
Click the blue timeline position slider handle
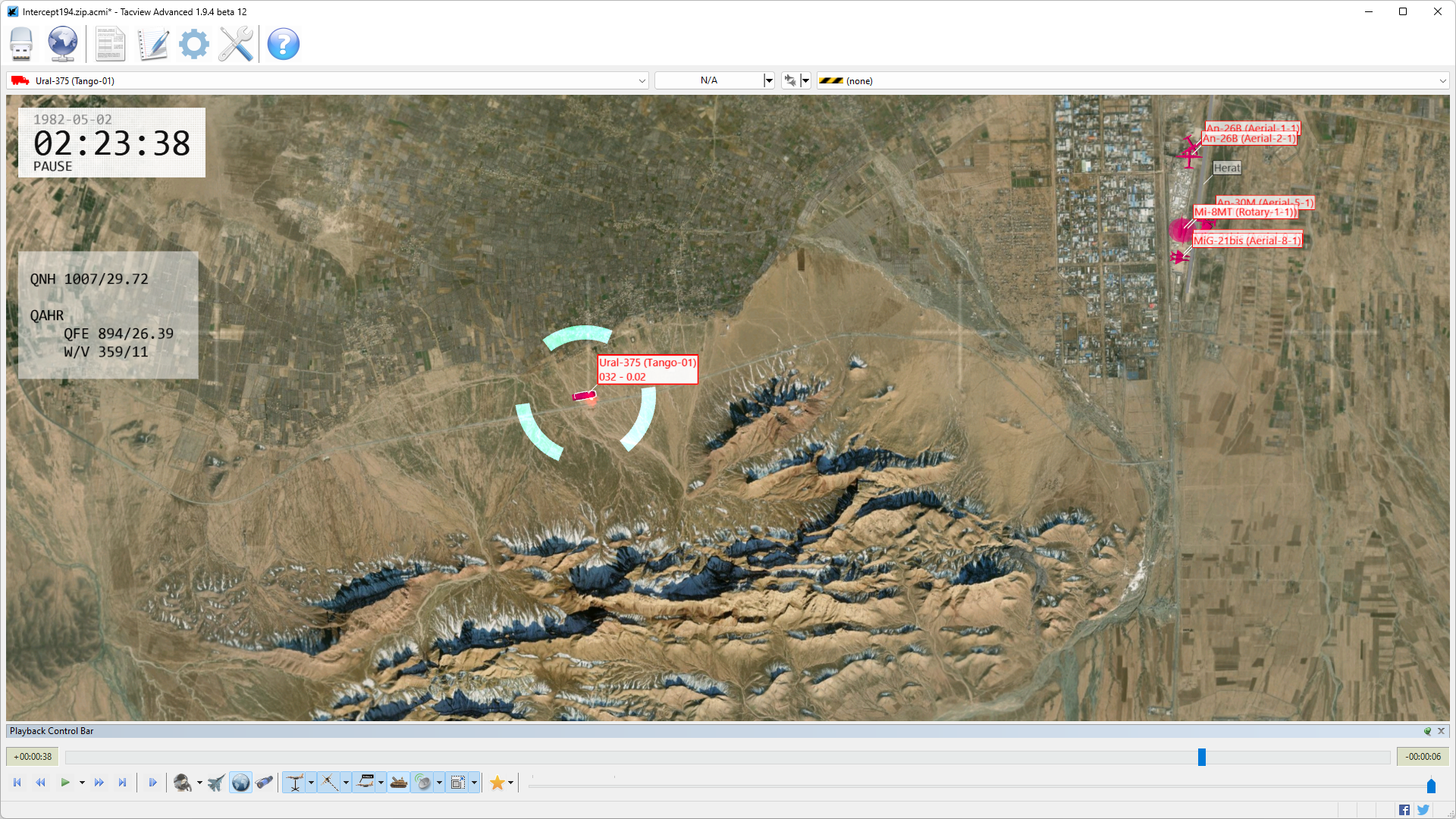(x=1202, y=757)
